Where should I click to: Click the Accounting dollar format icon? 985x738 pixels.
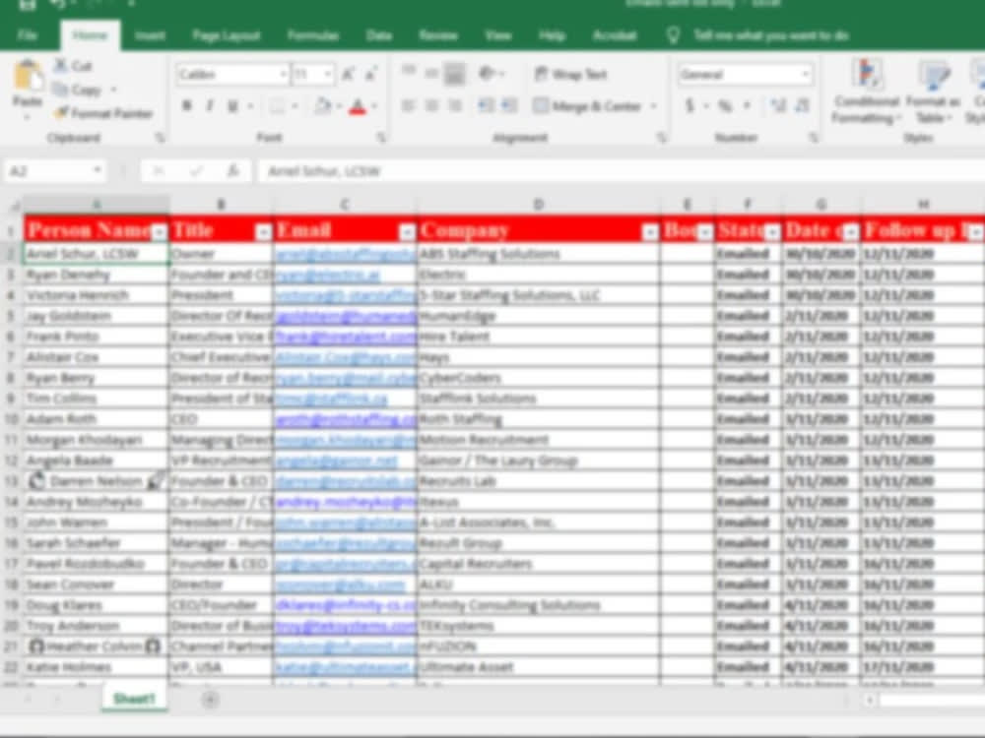[689, 105]
